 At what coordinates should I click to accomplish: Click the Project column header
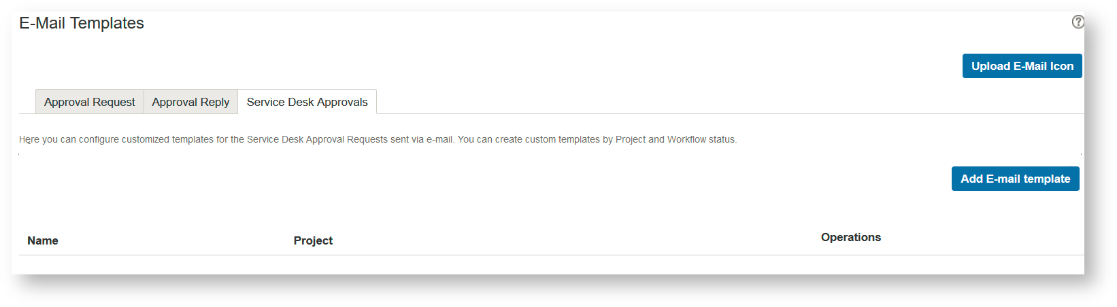point(313,240)
